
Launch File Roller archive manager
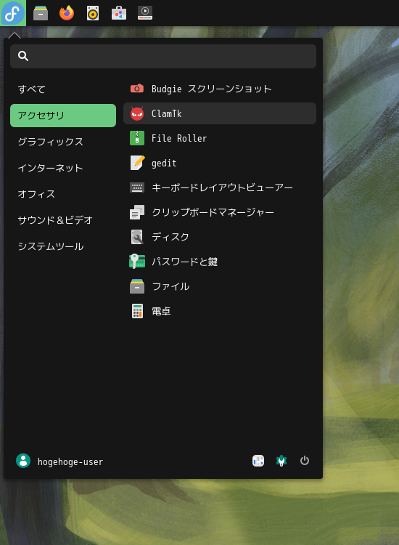(x=220, y=138)
